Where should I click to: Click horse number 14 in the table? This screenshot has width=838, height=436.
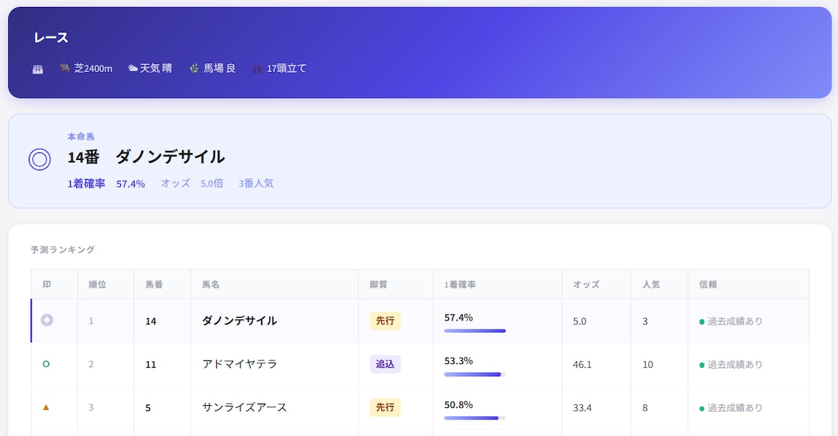tap(151, 321)
